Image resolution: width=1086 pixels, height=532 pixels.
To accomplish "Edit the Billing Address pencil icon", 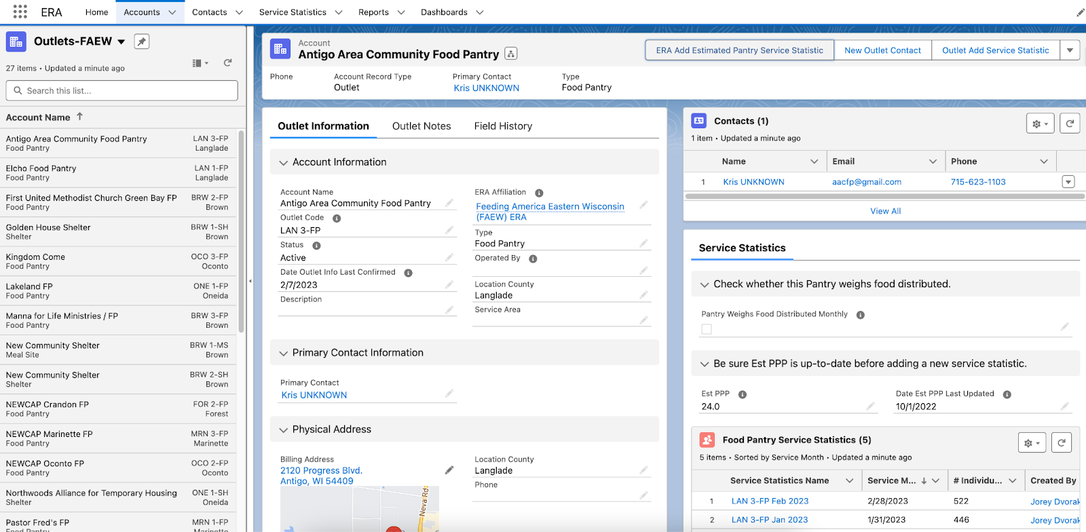I will [449, 470].
